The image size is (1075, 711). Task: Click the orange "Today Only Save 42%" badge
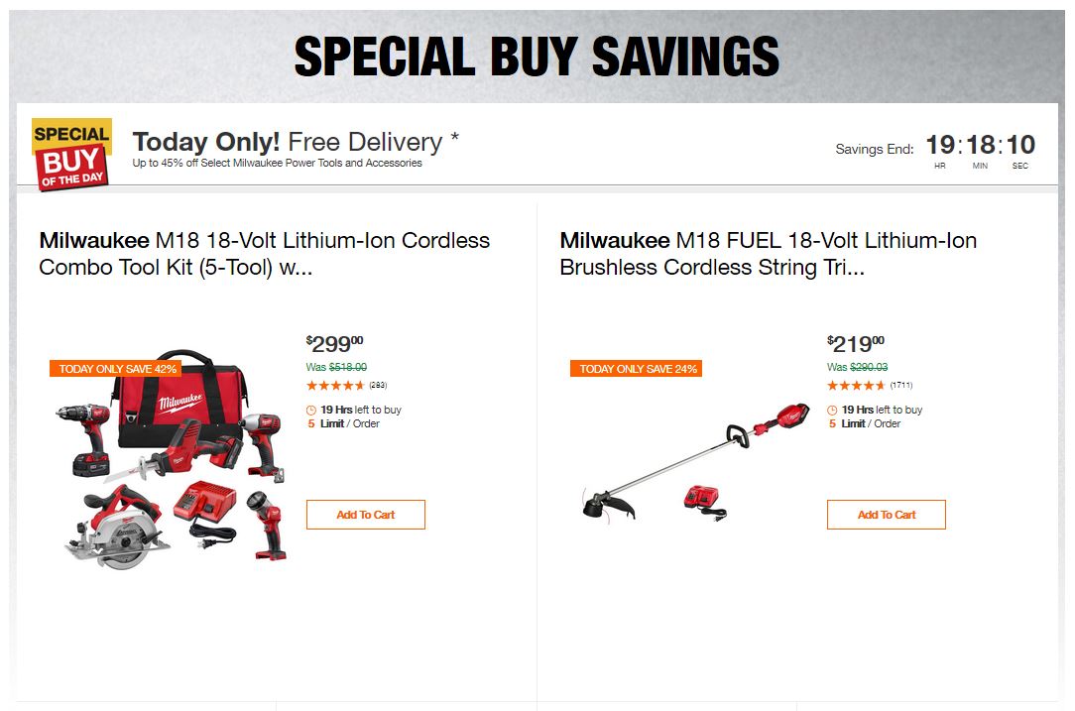(x=118, y=369)
